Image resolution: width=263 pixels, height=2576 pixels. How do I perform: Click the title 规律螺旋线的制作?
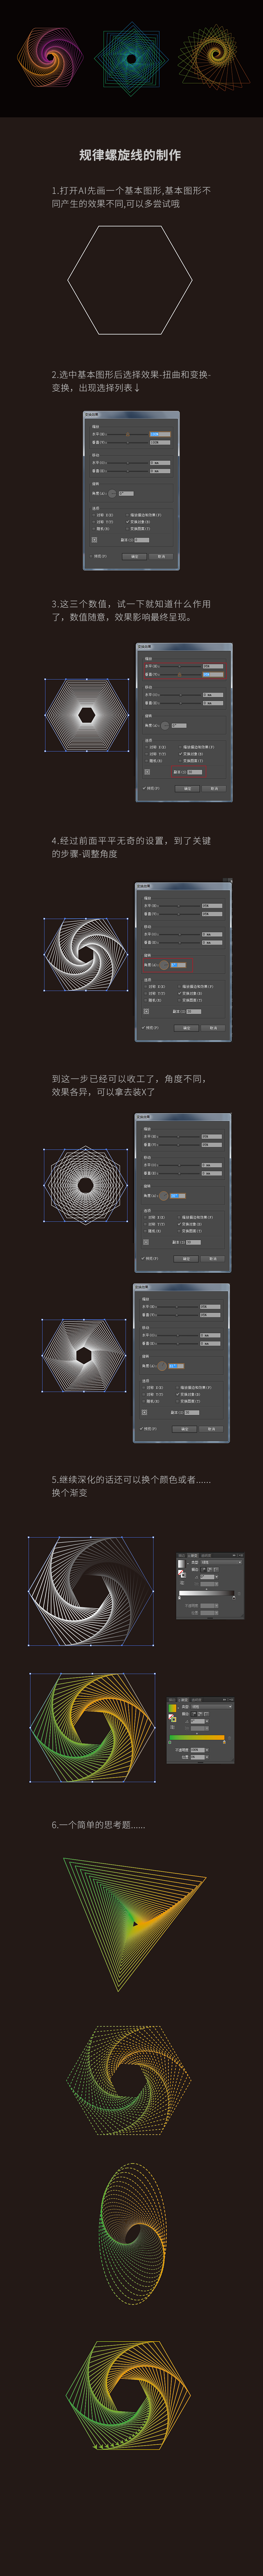coord(130,155)
